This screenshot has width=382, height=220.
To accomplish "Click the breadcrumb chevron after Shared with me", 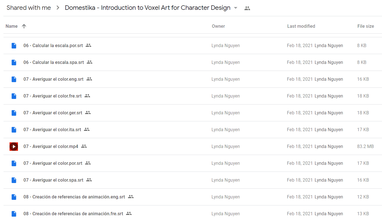I will tap(58, 8).
